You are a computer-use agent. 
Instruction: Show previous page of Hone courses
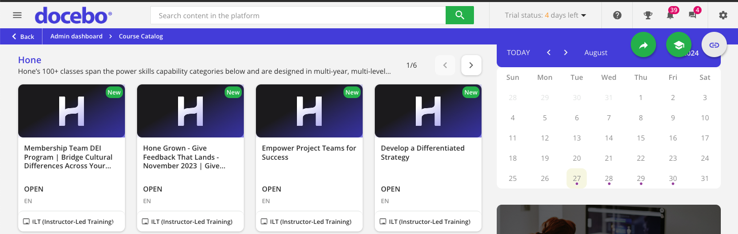pyautogui.click(x=445, y=65)
